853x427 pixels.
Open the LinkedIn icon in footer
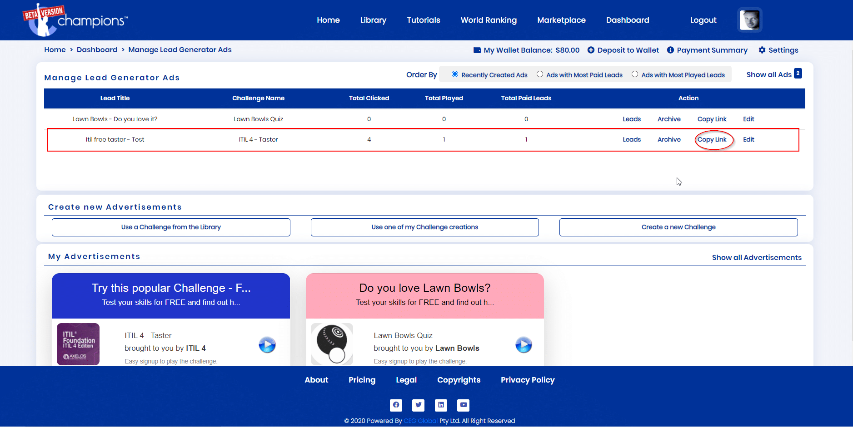click(441, 405)
